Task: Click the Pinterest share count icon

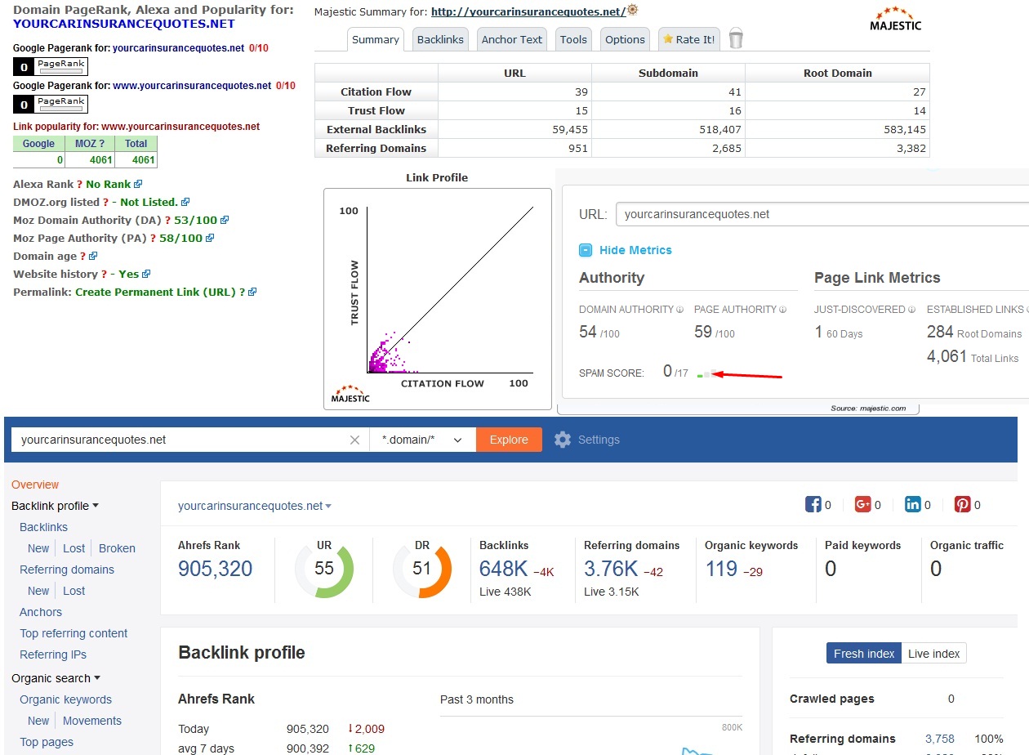Action: click(962, 504)
